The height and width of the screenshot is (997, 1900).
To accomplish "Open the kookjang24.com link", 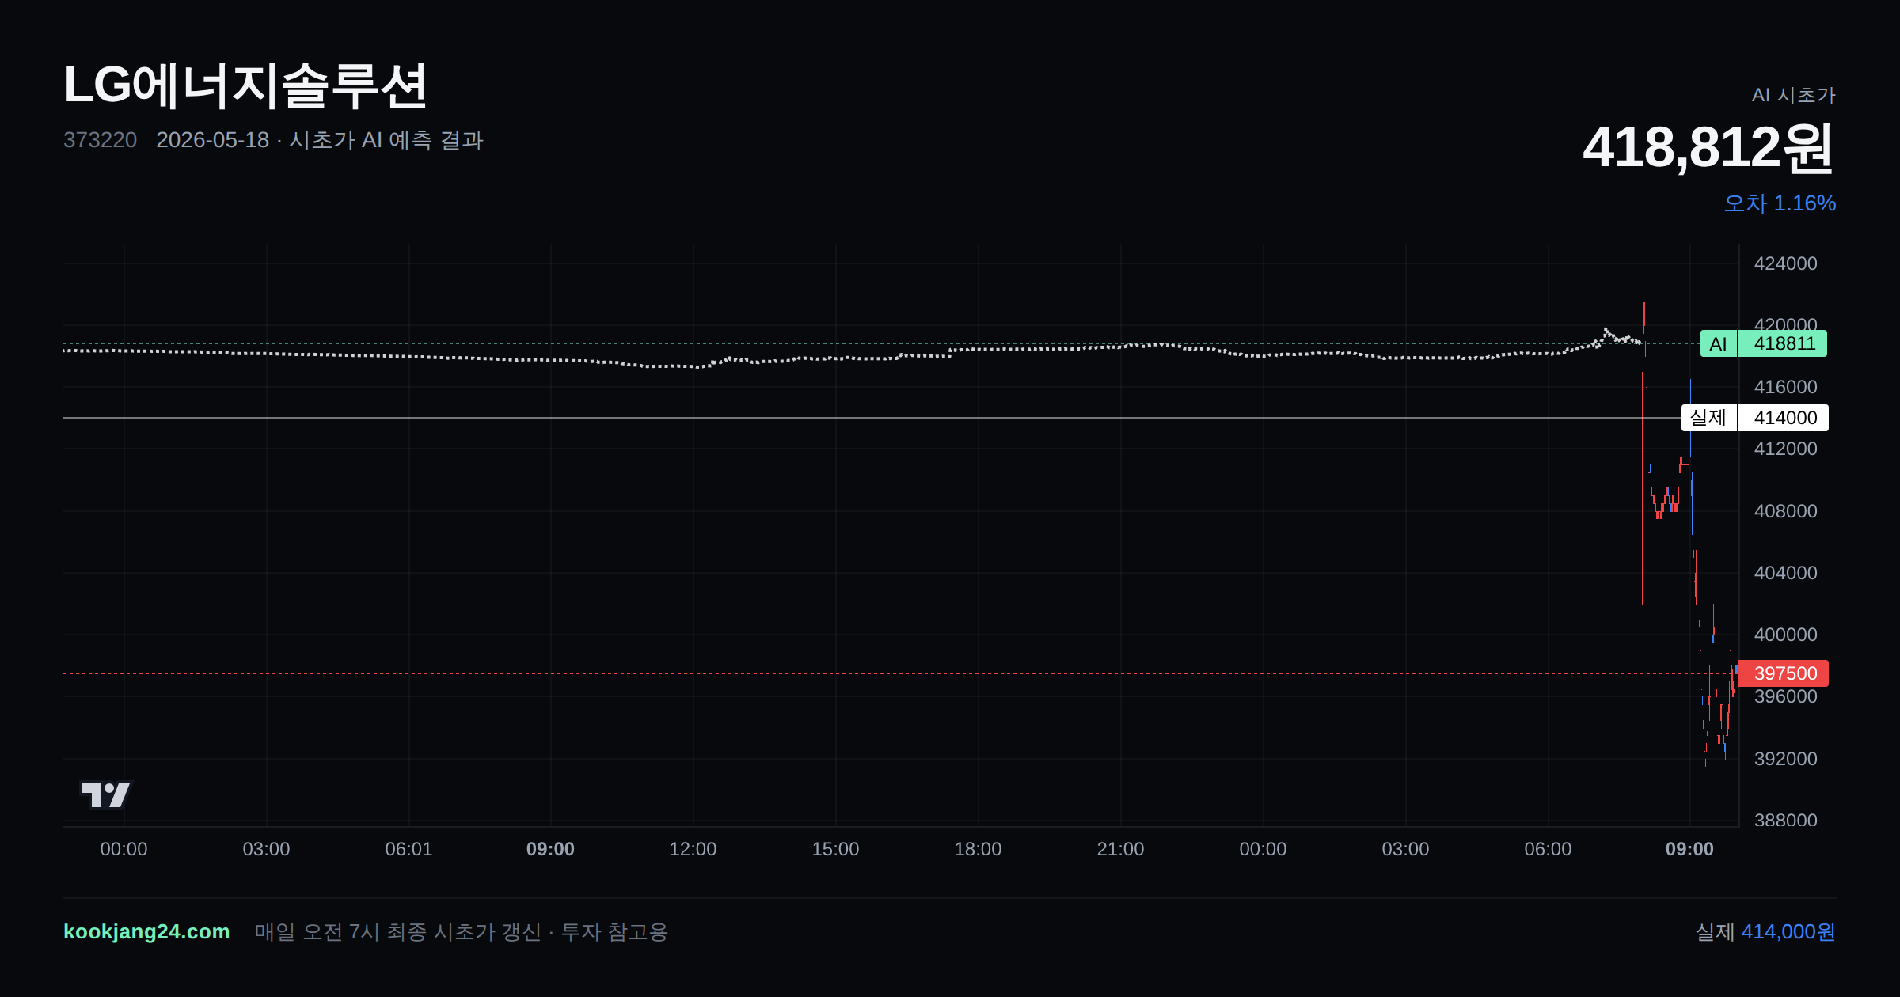I will [146, 931].
